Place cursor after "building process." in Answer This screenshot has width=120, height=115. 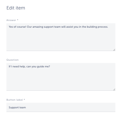[x=108, y=27]
